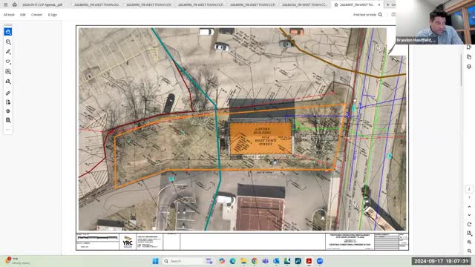Open the Windows Start menu
Image resolution: width=475 pixels, height=267 pixels.
155,261
